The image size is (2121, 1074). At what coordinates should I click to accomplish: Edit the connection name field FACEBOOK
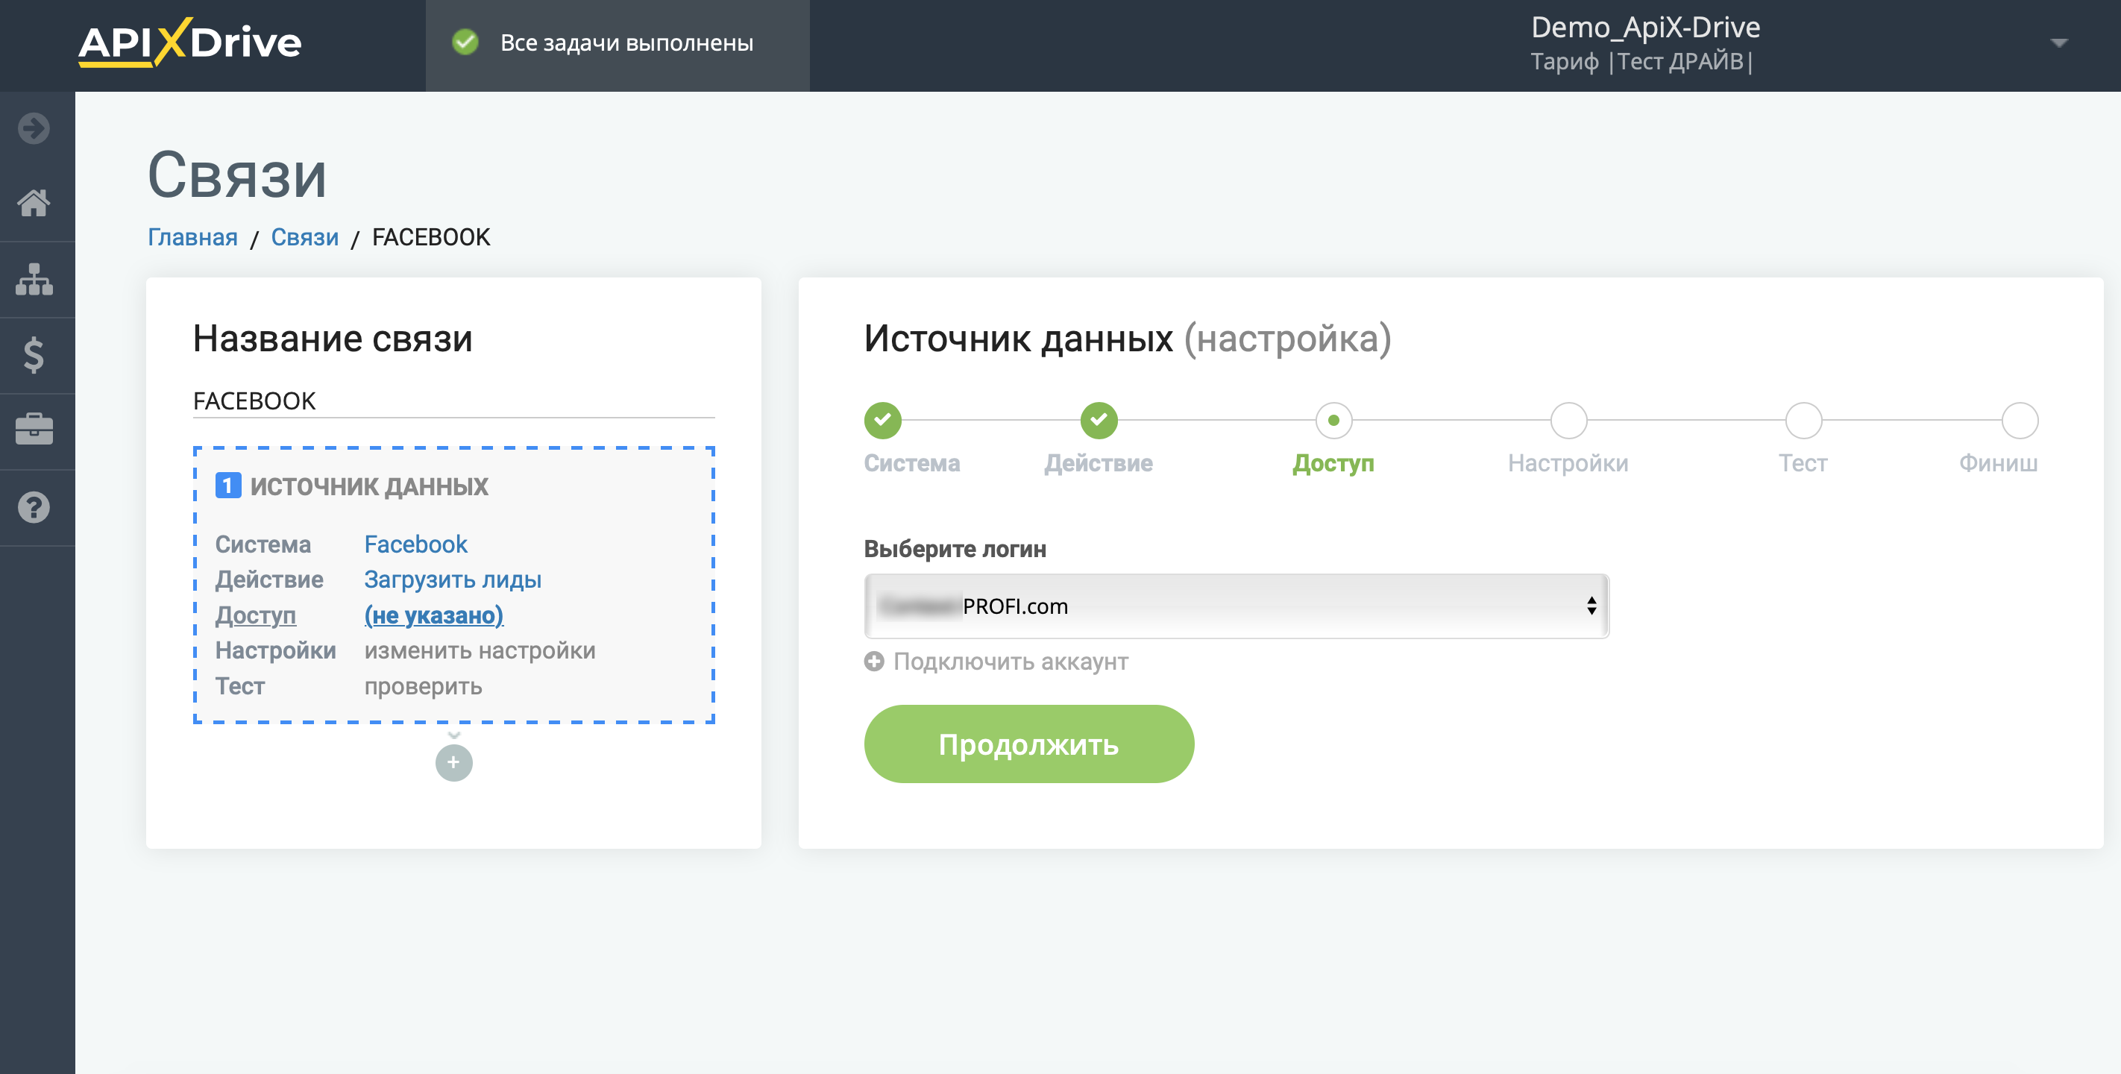[x=453, y=401]
